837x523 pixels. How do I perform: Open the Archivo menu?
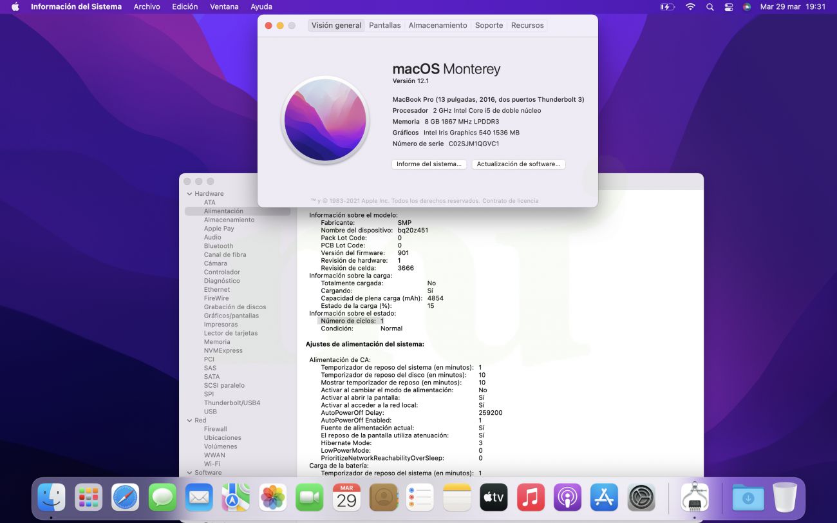click(x=147, y=6)
